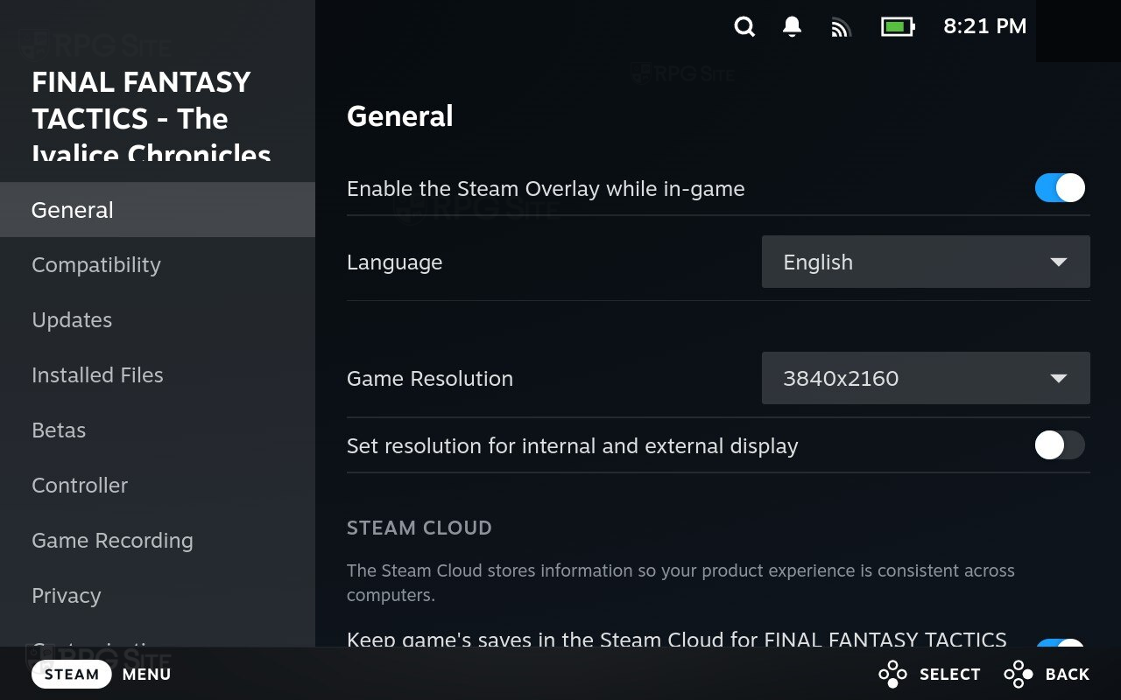This screenshot has width=1121, height=700.
Task: Click the STEAM menu pill button
Action: click(x=72, y=674)
